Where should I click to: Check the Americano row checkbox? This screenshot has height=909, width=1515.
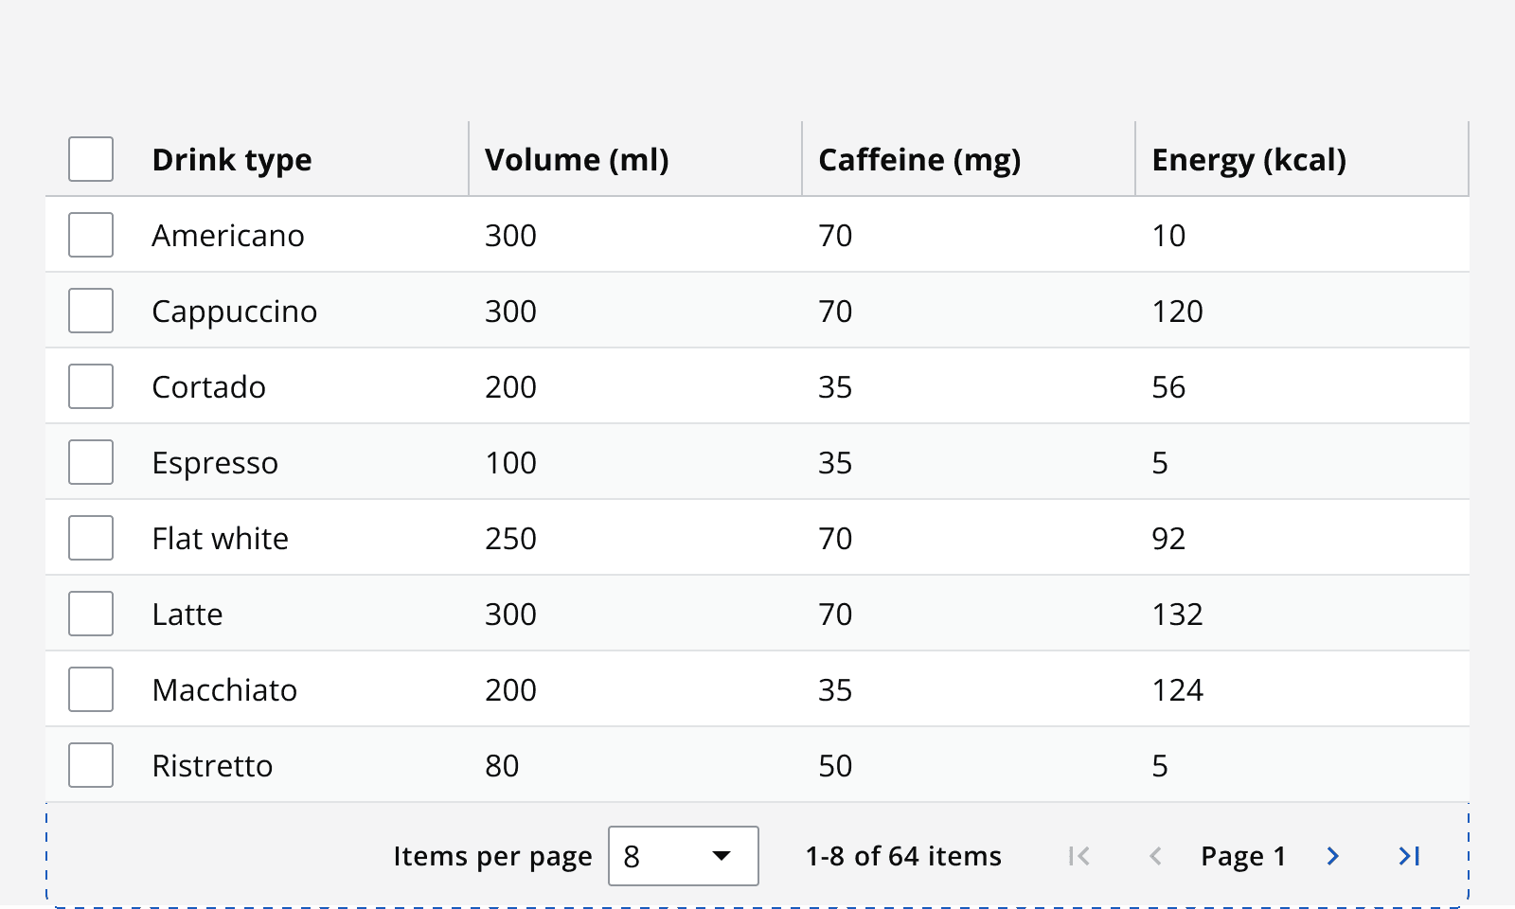tap(90, 235)
